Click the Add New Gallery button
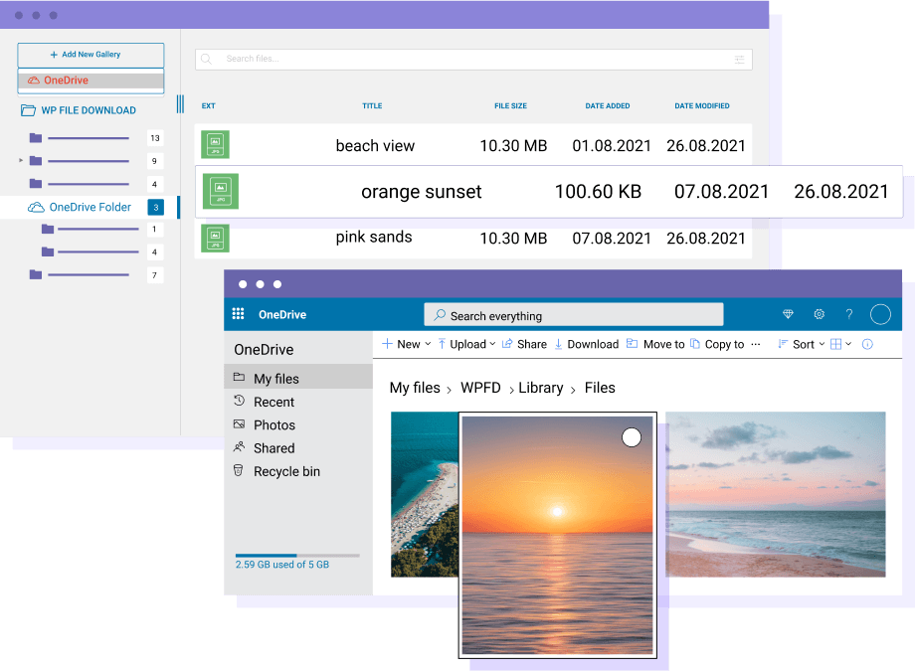The image size is (915, 671). pos(91,55)
